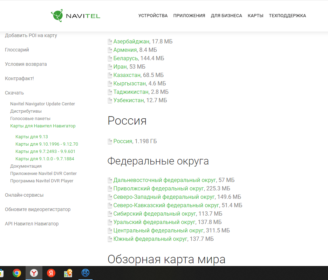Open the red Yandex app in taskbar
The height and width of the screenshot is (280, 328).
[x=51, y=273]
